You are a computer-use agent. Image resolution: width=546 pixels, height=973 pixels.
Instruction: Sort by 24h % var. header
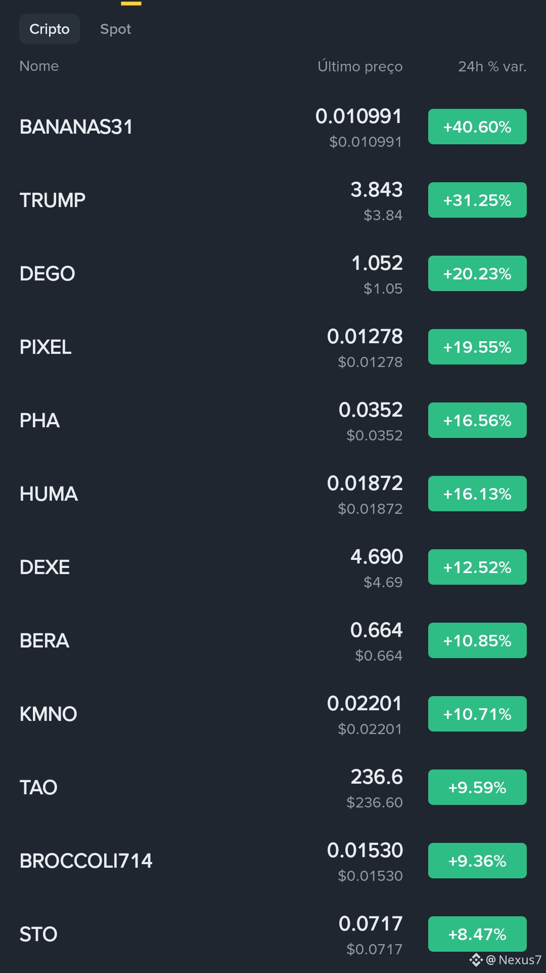492,66
